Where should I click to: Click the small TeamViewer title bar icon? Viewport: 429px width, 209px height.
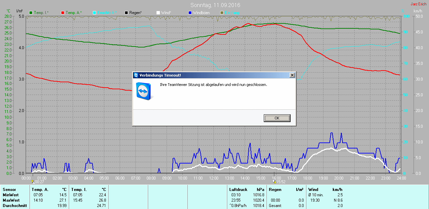136,75
